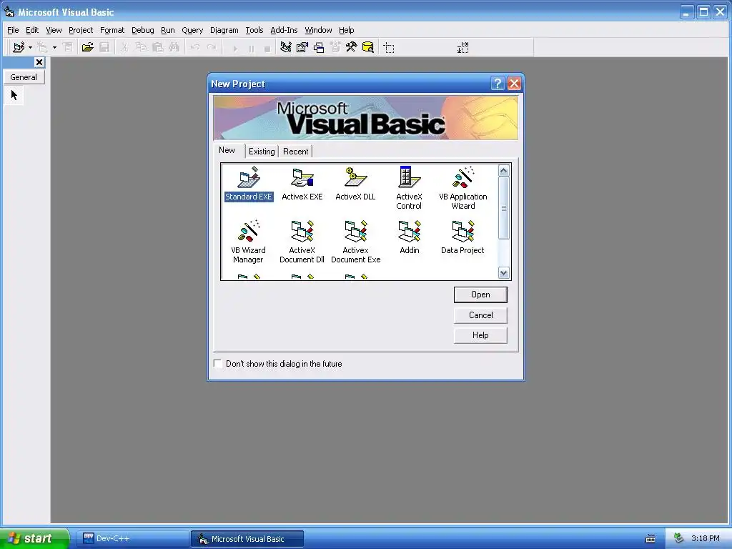
Task: Switch to the Recent tab
Action: pyautogui.click(x=295, y=152)
